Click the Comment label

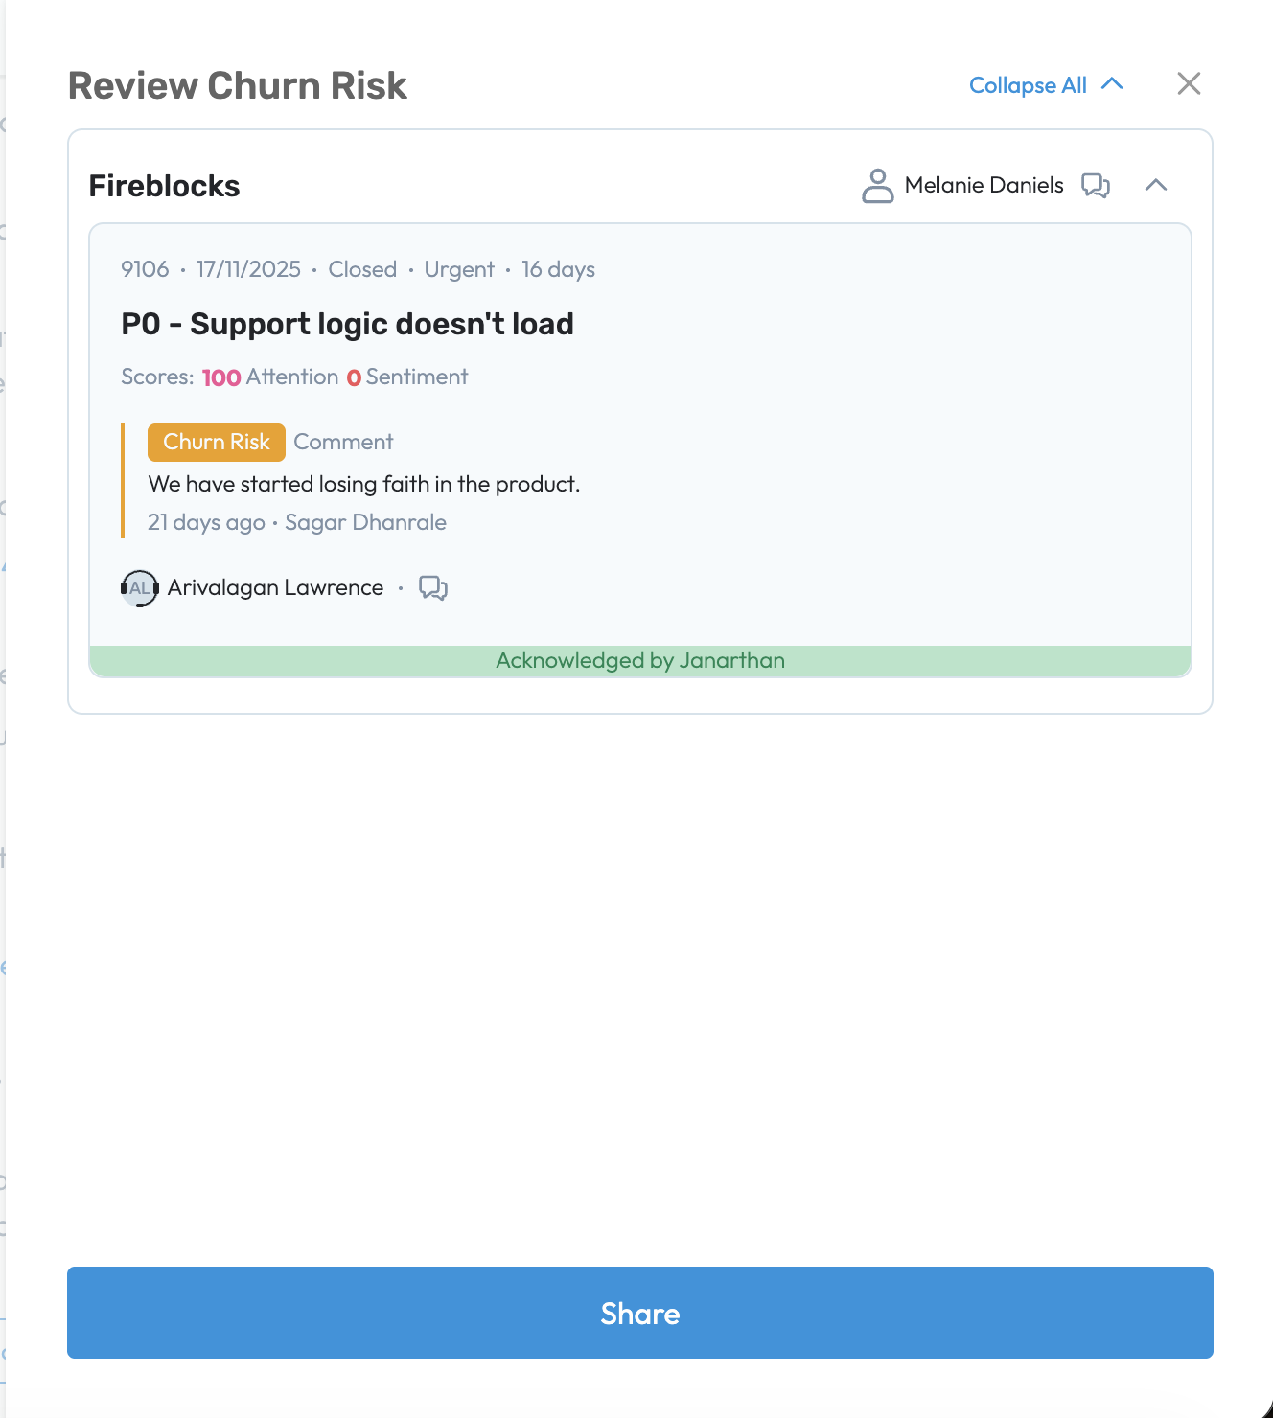point(343,442)
